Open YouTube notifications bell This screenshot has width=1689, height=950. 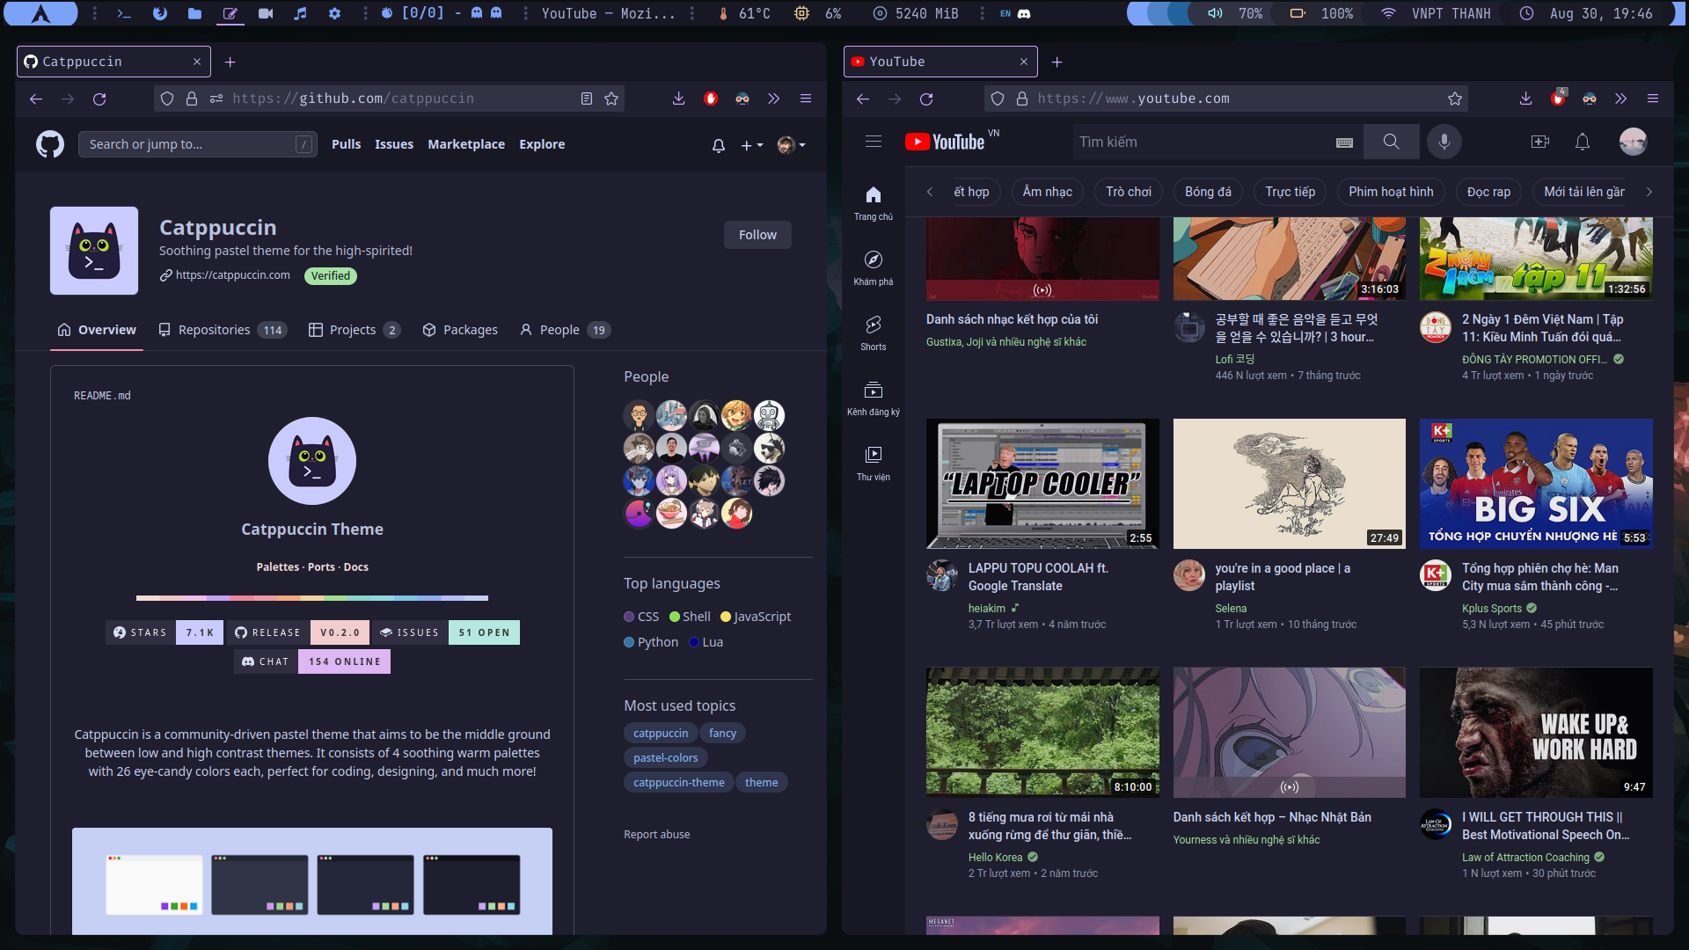tap(1582, 142)
